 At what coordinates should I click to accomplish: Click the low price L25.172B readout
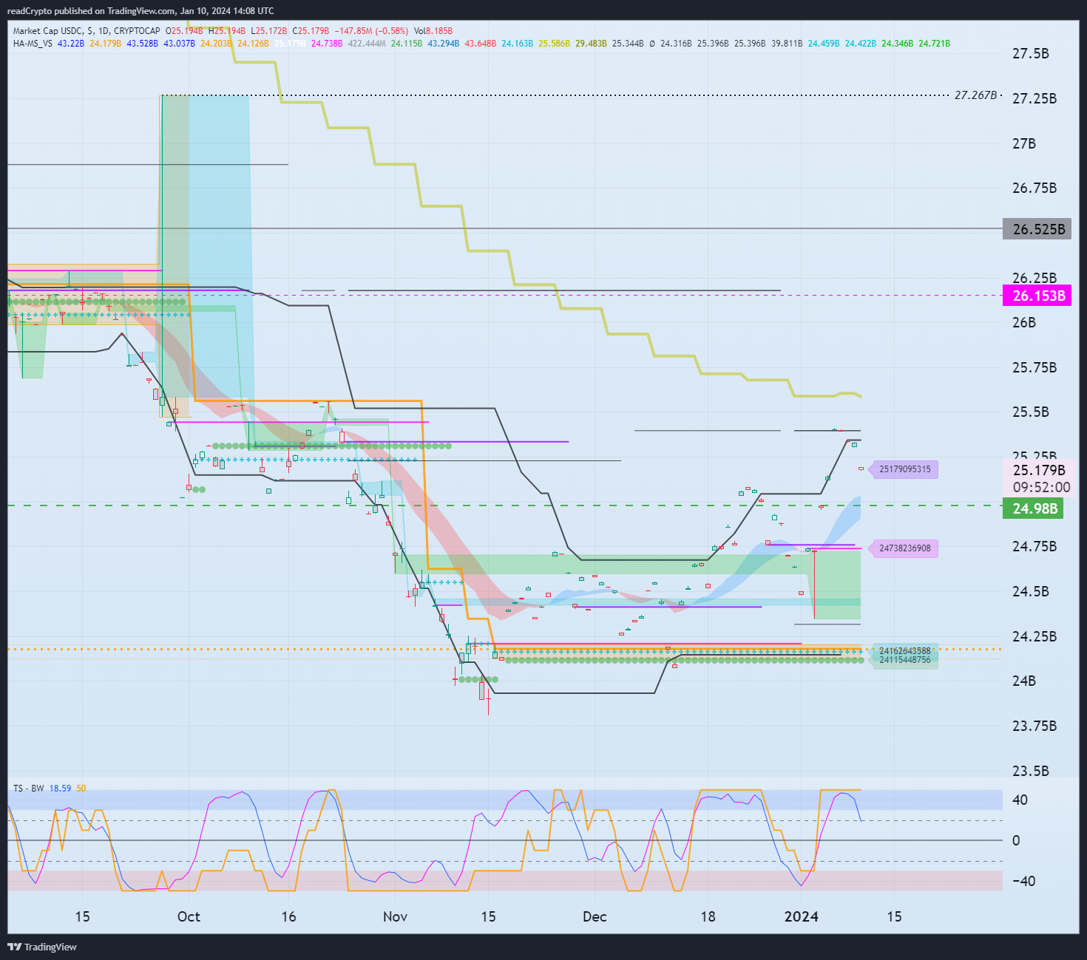click(269, 31)
